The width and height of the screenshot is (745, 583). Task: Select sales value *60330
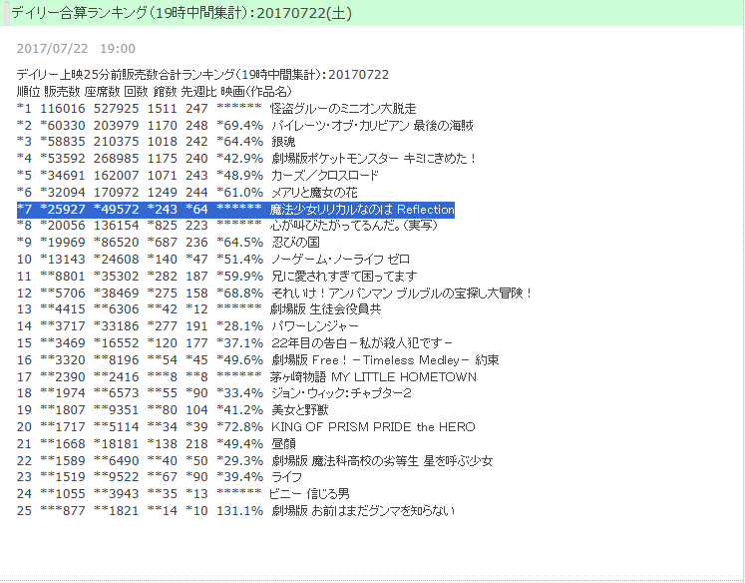[x=63, y=126]
